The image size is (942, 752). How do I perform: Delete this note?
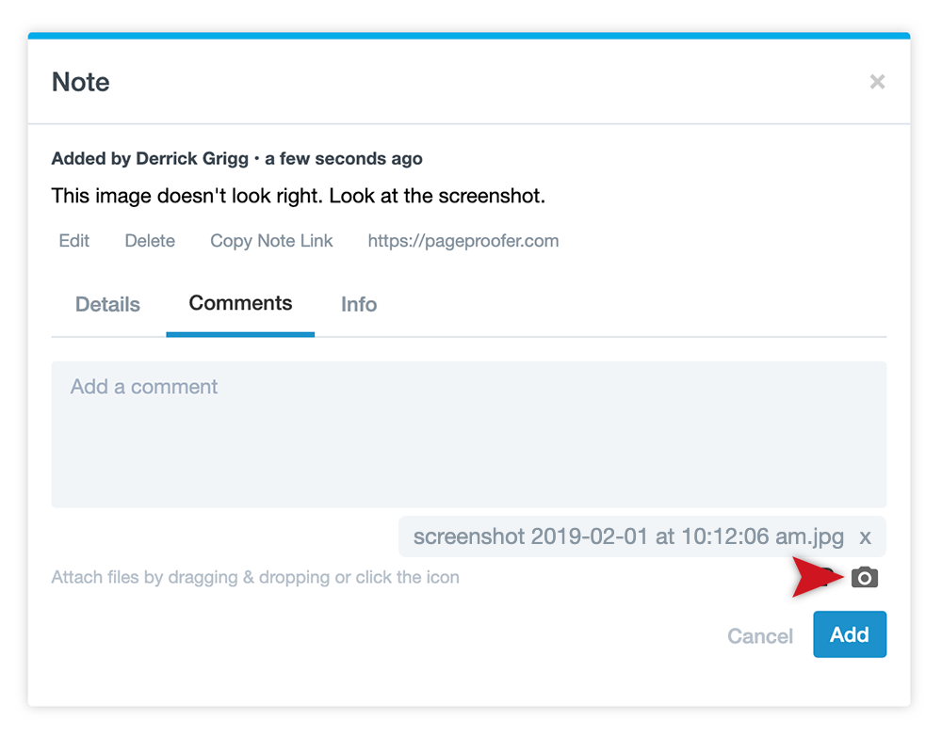(x=150, y=241)
